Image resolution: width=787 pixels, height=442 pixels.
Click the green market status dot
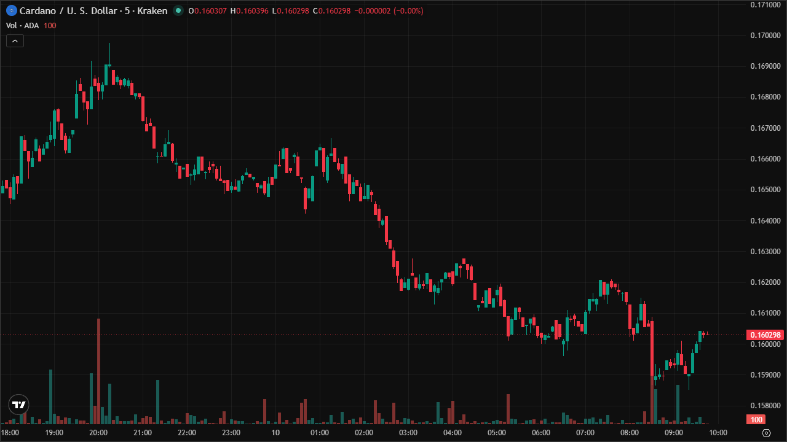click(x=178, y=10)
